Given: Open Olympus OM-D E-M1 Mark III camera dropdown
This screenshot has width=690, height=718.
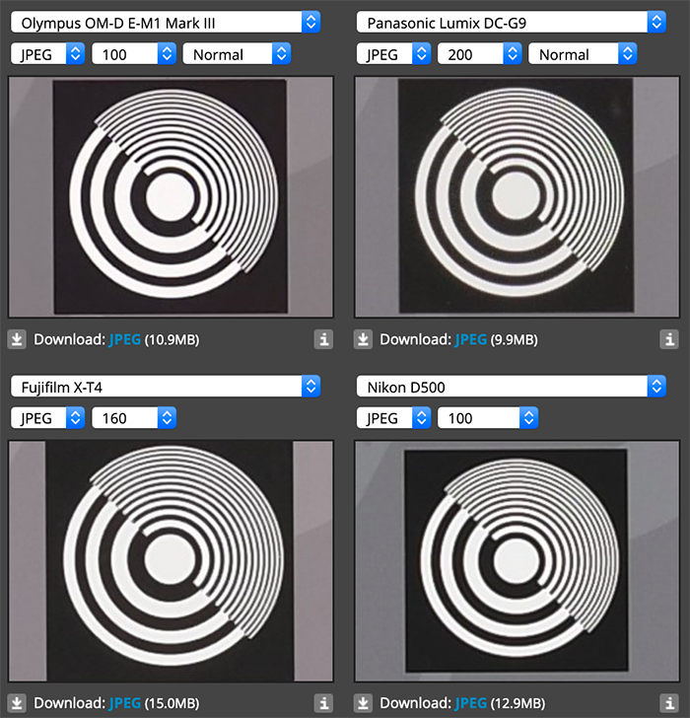Looking at the screenshot, I should tap(166, 22).
